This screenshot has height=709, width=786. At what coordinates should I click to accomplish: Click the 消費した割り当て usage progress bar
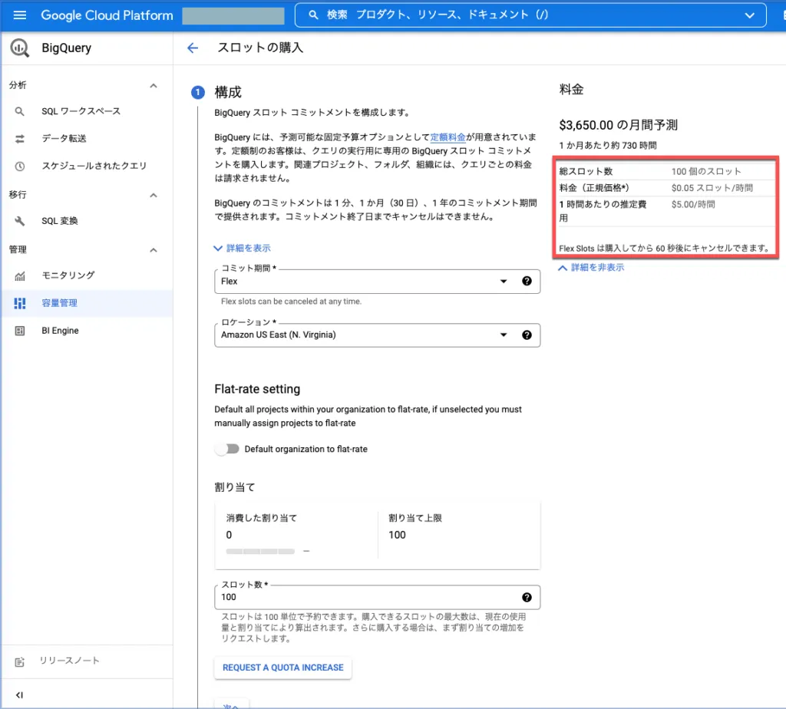[x=260, y=551]
